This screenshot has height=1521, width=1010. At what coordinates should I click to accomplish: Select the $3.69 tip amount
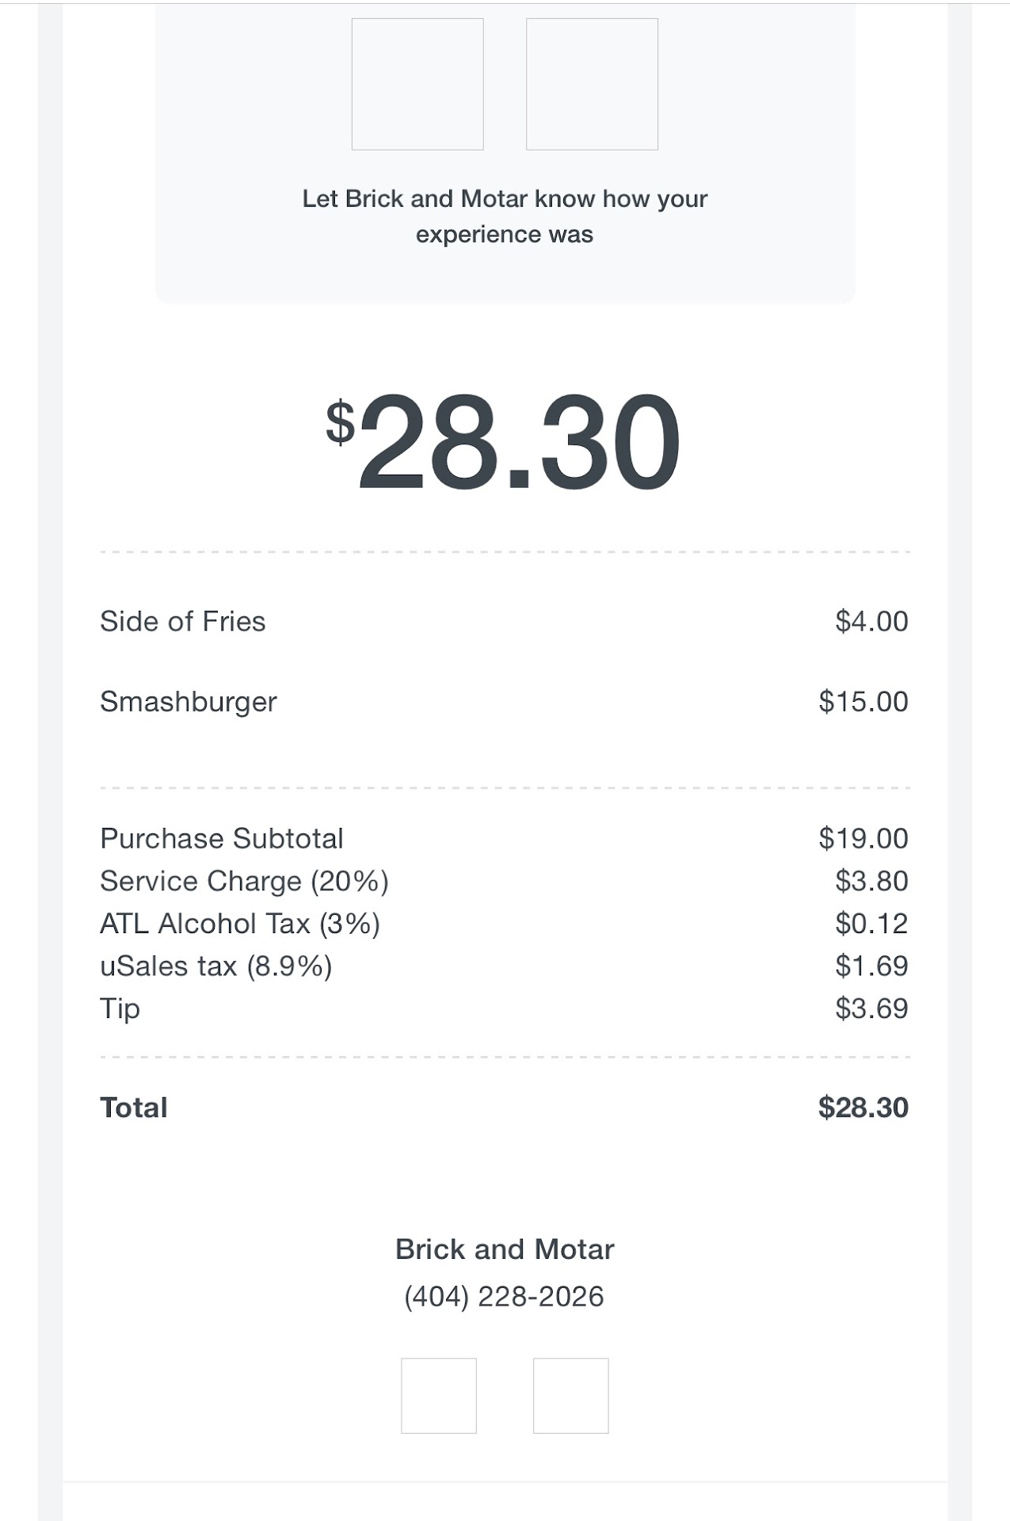871,1009
